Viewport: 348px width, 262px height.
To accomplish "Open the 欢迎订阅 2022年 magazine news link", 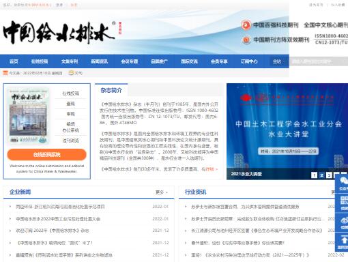I will (53, 231).
